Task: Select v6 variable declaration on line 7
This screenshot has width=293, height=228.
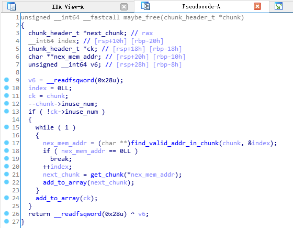Action: tap(94, 64)
